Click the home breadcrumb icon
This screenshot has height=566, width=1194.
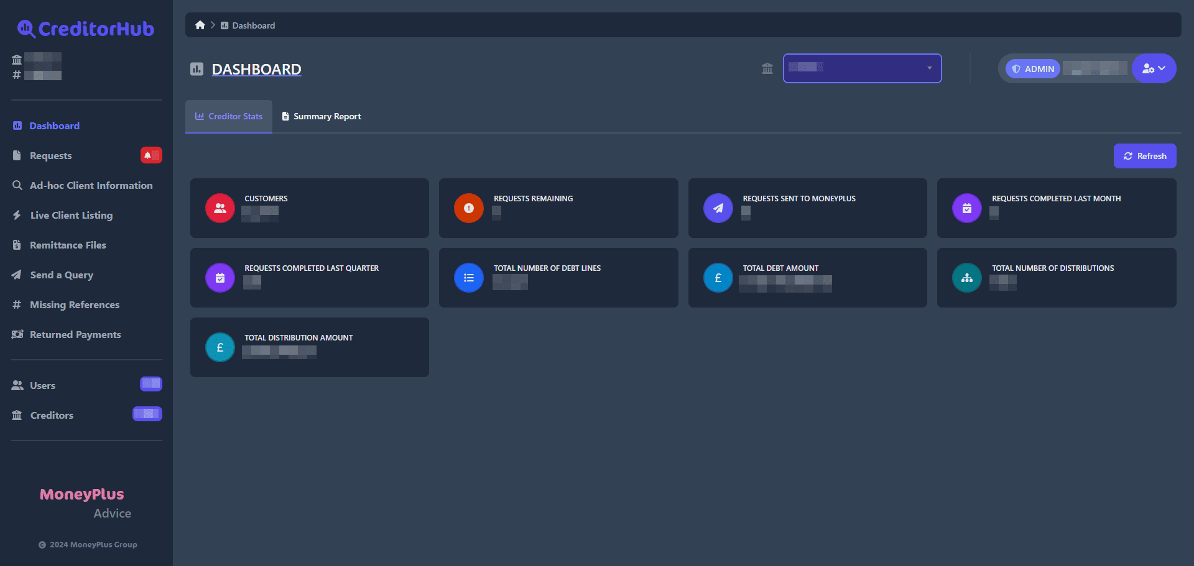(x=200, y=25)
